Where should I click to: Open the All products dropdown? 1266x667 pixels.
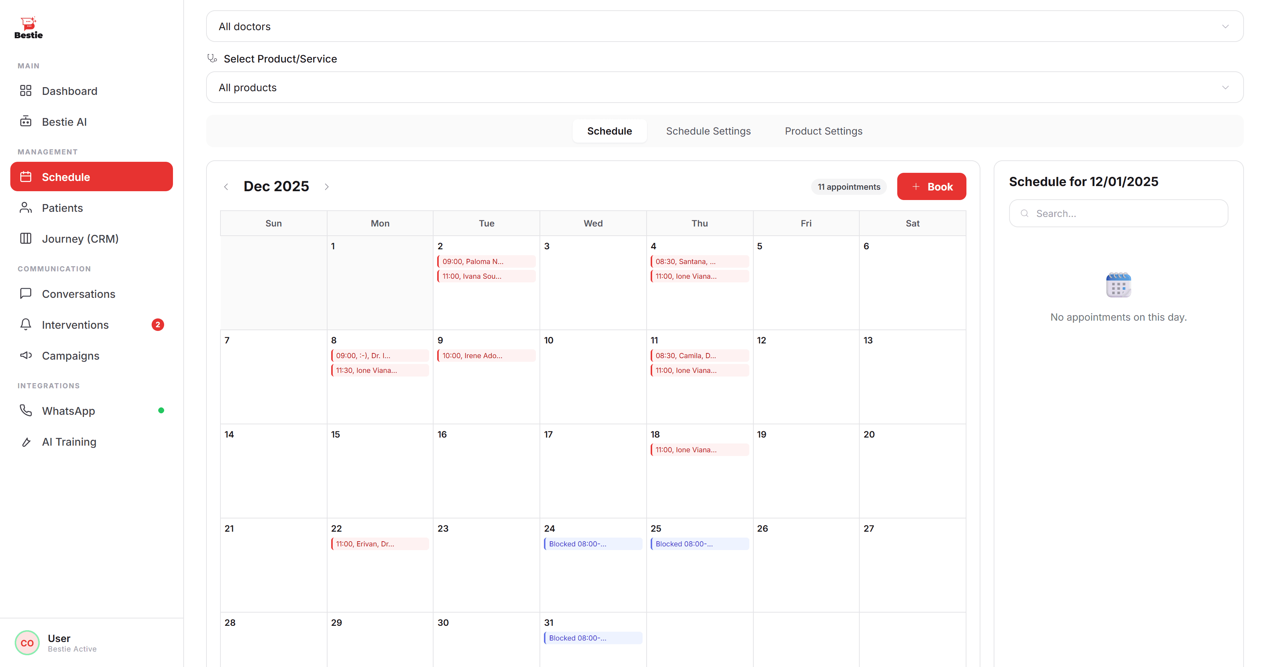(724, 88)
